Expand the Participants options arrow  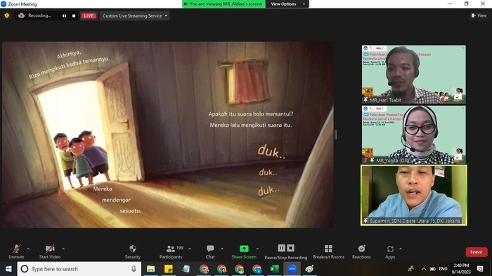pyautogui.click(x=190, y=249)
